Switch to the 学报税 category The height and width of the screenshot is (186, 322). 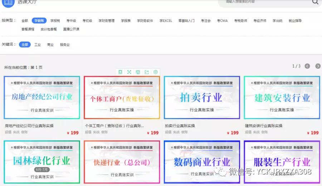coord(55,21)
